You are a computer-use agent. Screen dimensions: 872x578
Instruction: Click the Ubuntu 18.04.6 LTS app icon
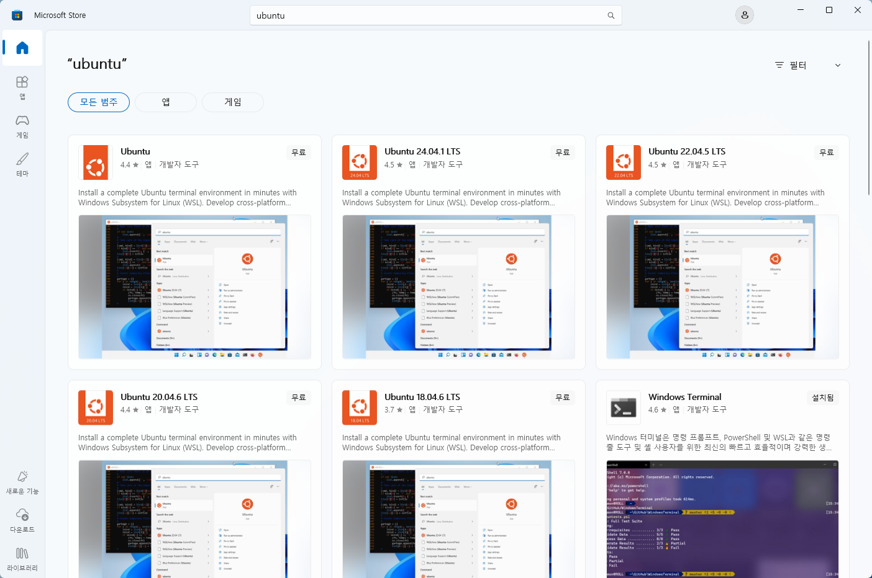(x=360, y=407)
